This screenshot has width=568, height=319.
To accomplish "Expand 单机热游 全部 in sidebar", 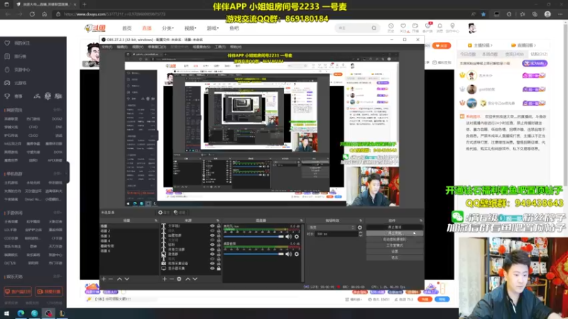I will 58,174.
